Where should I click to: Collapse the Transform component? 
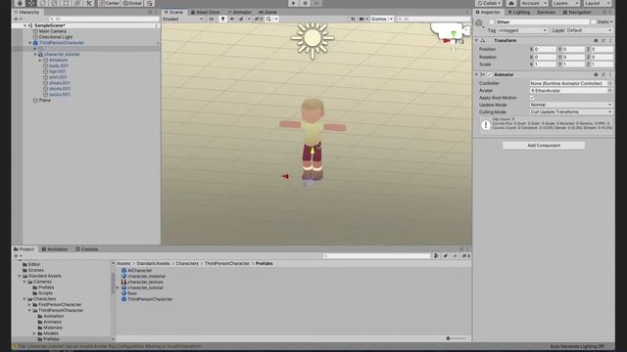point(476,41)
